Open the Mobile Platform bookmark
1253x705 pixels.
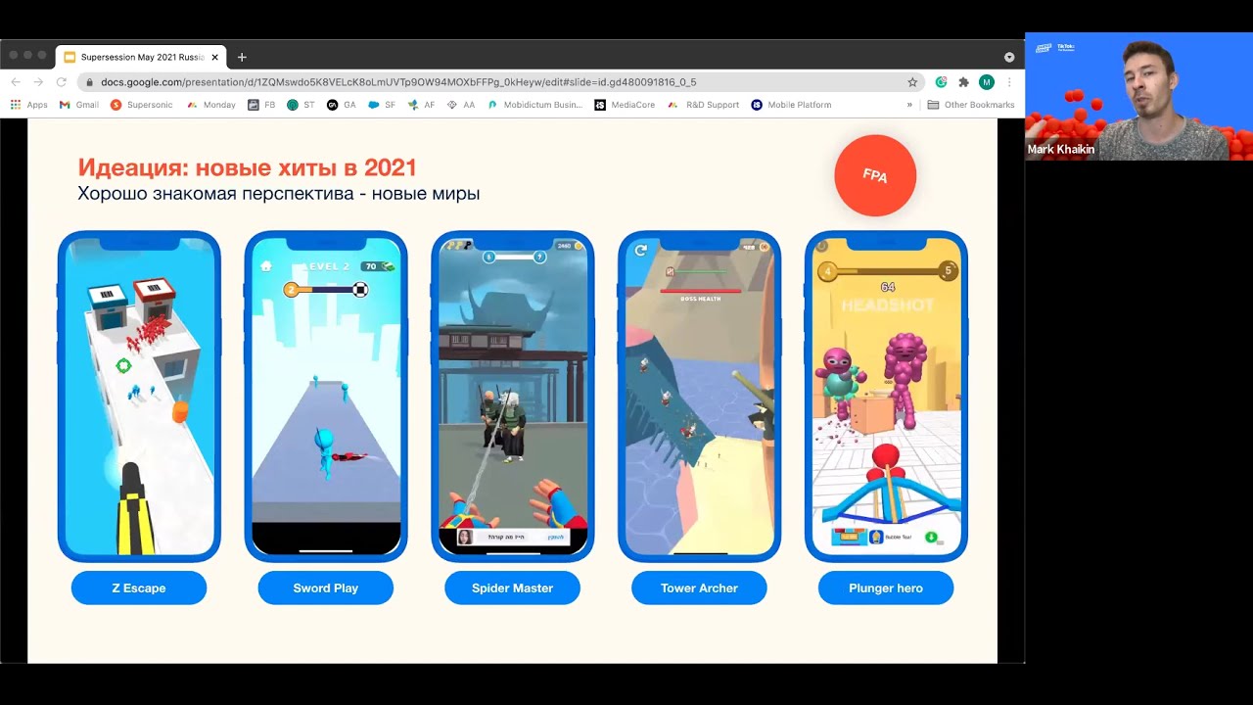791,105
